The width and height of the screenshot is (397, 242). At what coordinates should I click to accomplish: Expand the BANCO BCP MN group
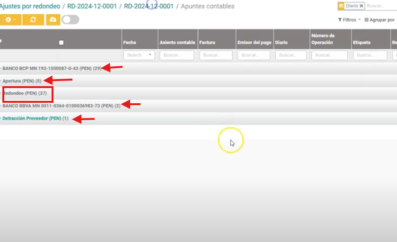52,69
